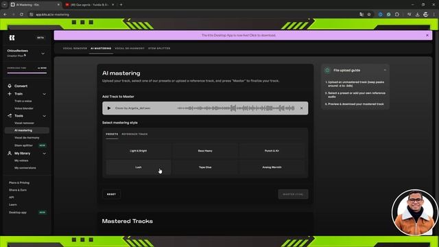Open the API link

click(11, 198)
